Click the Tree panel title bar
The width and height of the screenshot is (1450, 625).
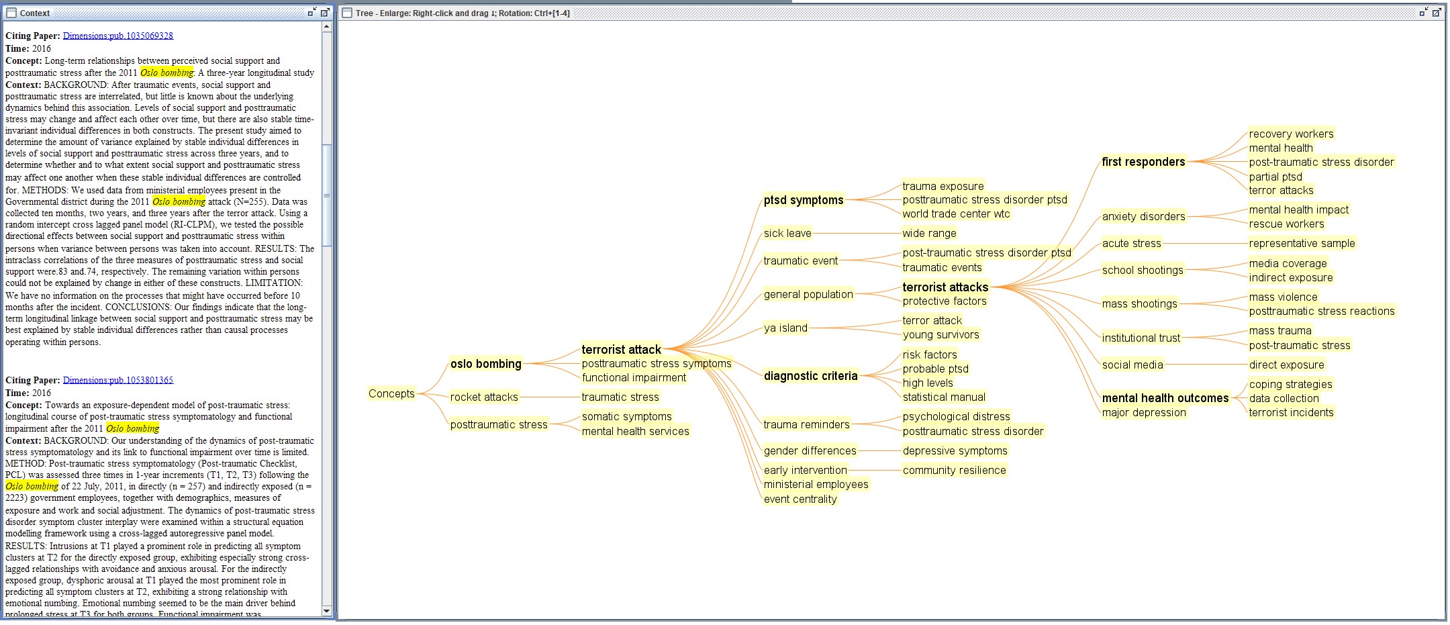(873, 13)
